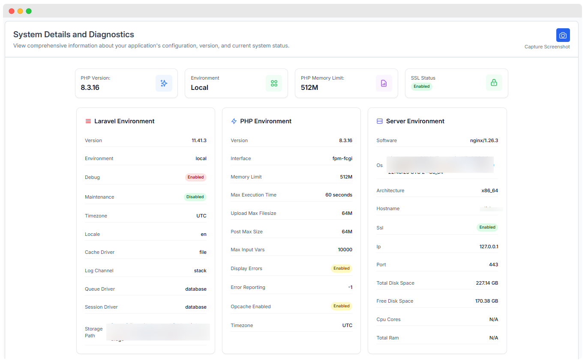Click the Local value in Environment card
The width and height of the screenshot is (585, 363).
(199, 87)
